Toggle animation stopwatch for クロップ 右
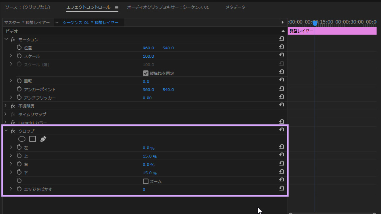 coord(19,164)
